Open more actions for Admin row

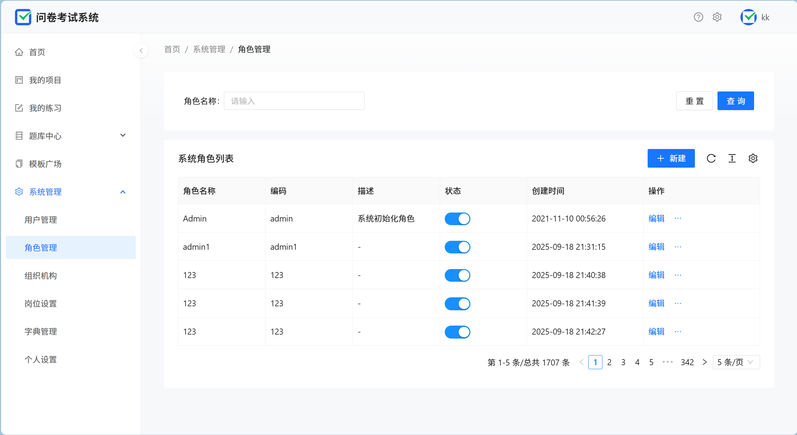678,218
